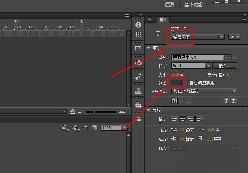248x173 pixels.
Task: Open the Align panel icon
Action: click(x=138, y=119)
